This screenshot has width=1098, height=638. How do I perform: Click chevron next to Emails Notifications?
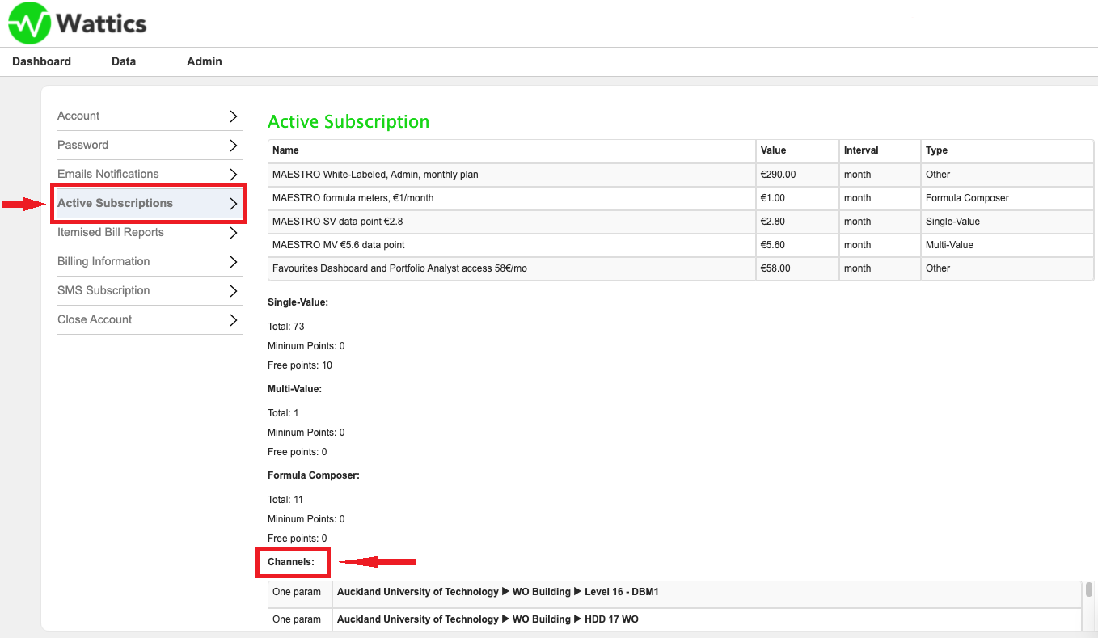[x=234, y=175]
